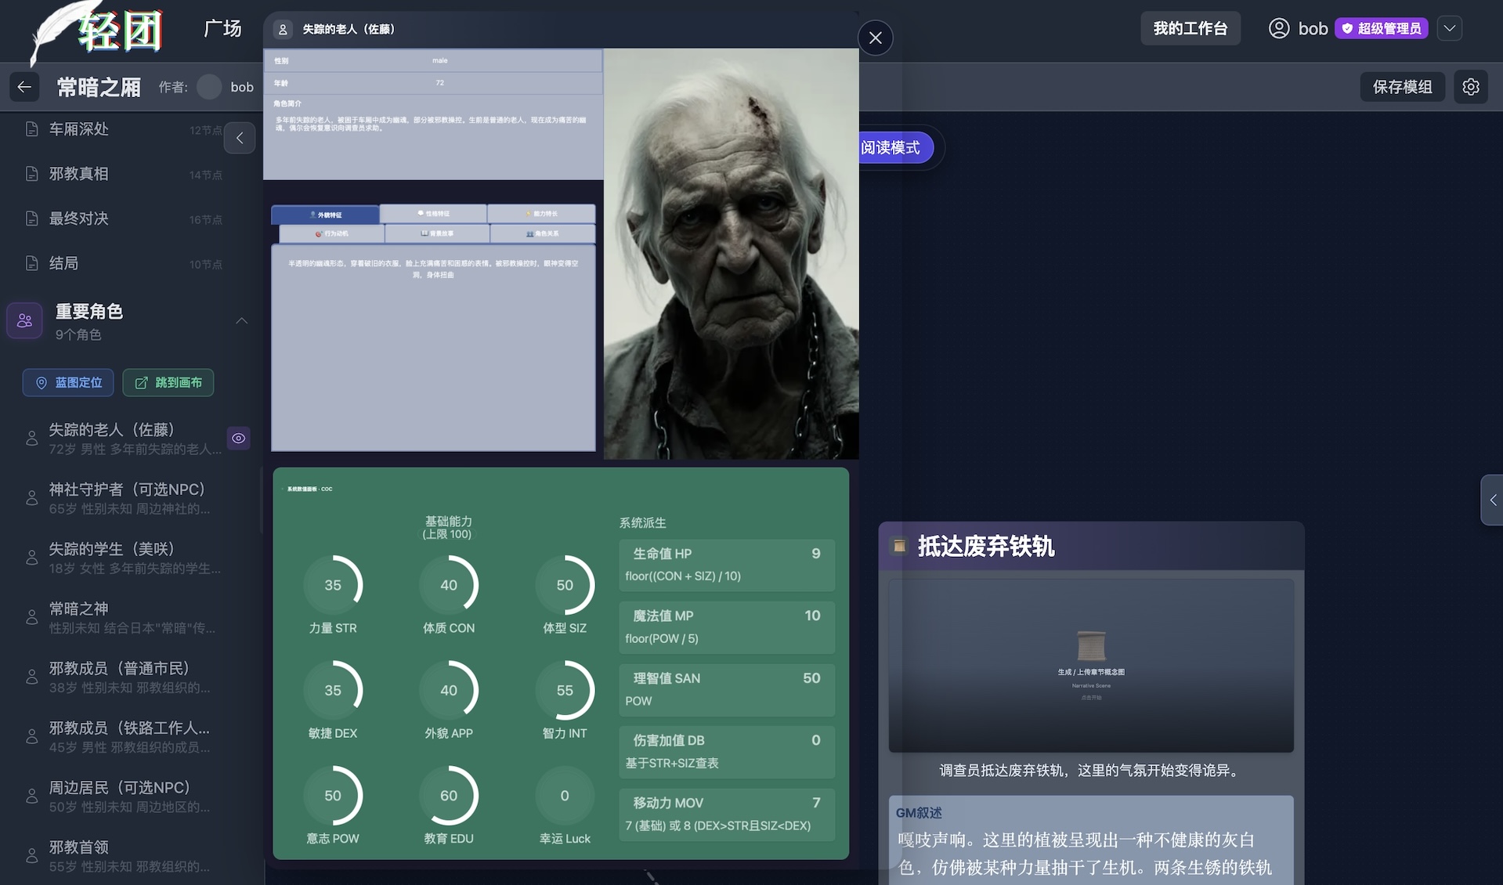Switch to the 背景故事 tab
Screen dimensions: 1503x885
pos(437,233)
